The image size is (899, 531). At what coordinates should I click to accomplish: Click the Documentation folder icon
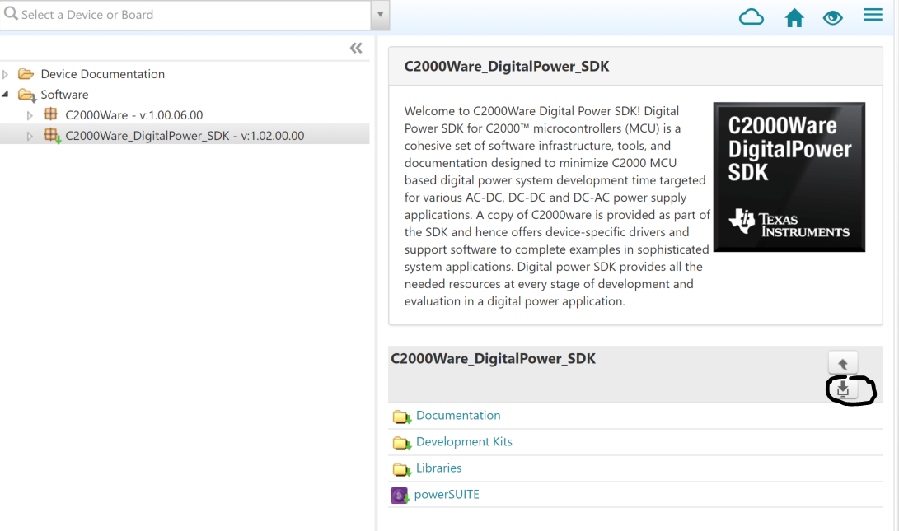(x=401, y=417)
